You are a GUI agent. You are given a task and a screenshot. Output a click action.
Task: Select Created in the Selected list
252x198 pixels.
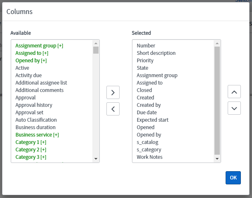145,97
